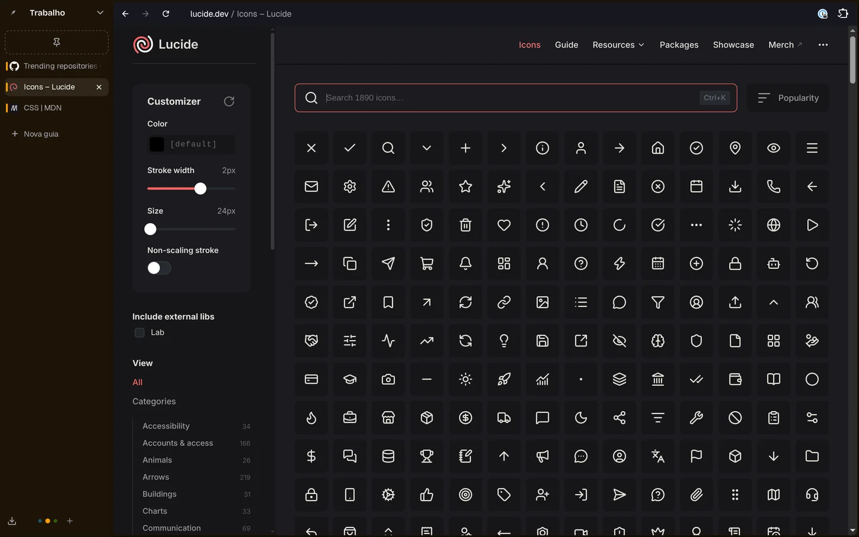859x537 pixels.
Task: Toggle the Non-scaling stroke switch
Action: point(159,268)
